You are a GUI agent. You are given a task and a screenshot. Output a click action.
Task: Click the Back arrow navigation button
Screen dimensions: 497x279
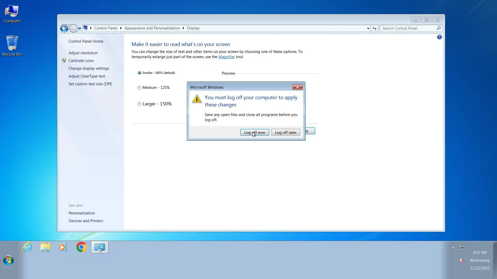(x=64, y=28)
